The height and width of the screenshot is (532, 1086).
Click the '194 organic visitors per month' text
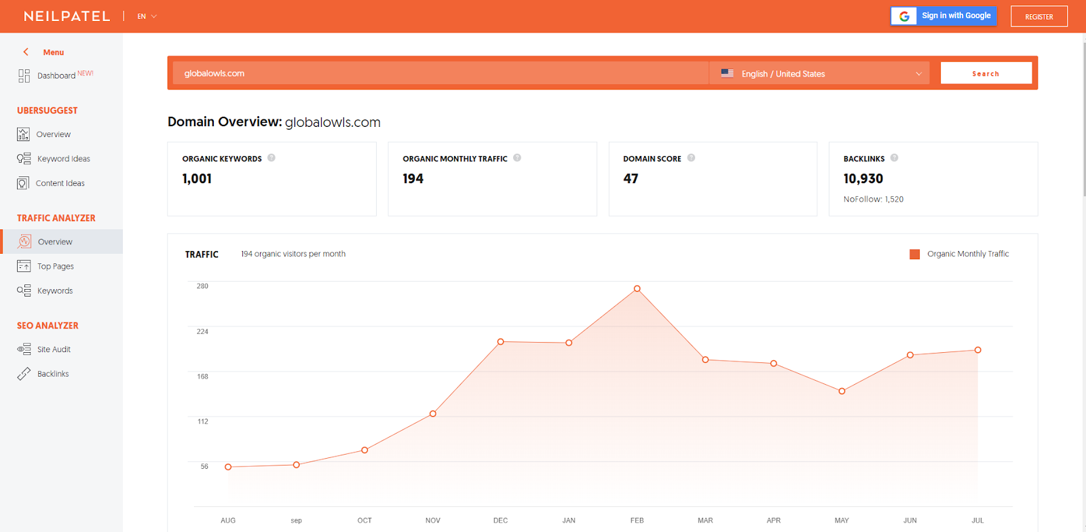coord(293,254)
